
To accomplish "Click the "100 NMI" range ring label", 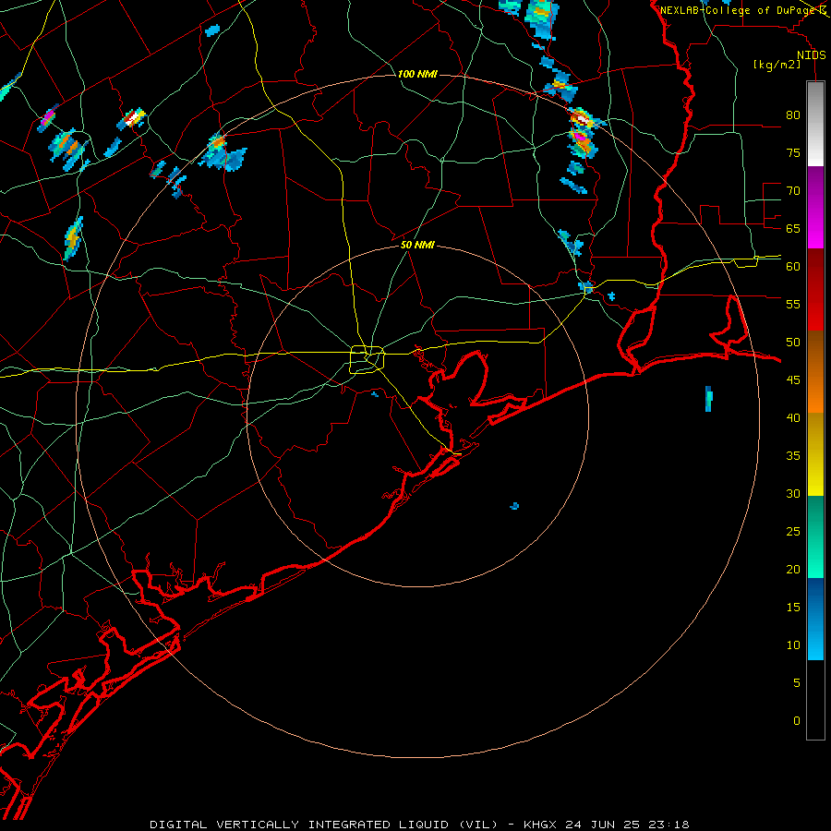I will [417, 74].
